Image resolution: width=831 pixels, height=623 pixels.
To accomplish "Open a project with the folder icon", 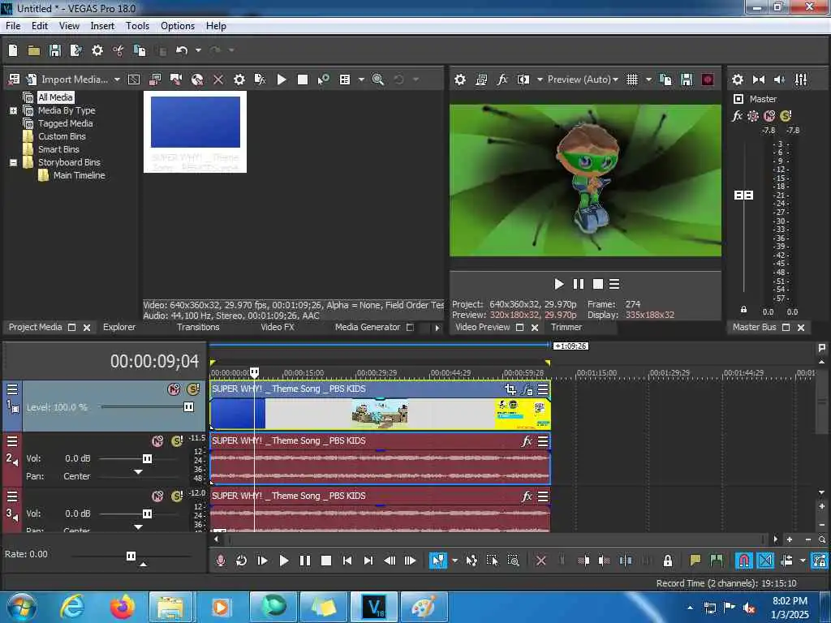I will [34, 50].
